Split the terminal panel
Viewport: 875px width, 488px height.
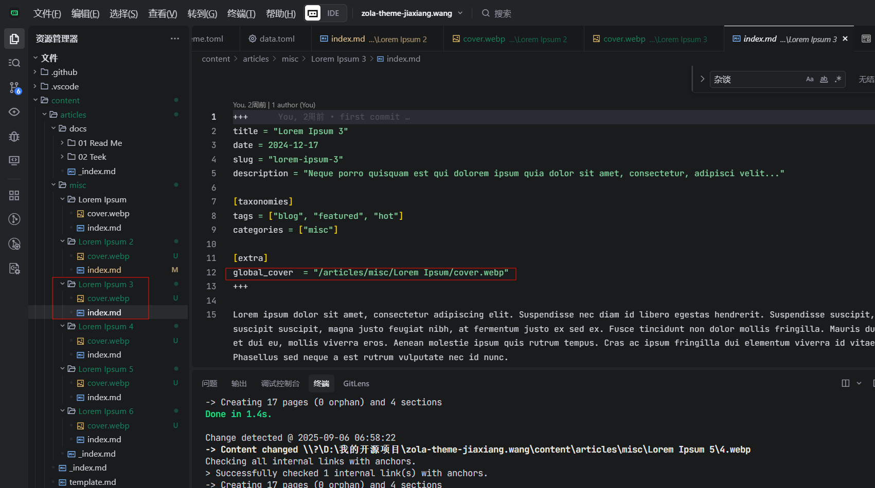click(845, 383)
